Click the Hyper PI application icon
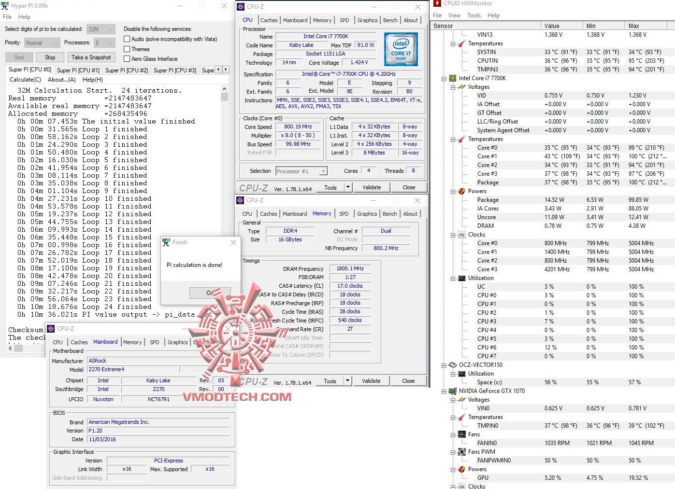The height and width of the screenshot is (489, 675). (x=5, y=5)
